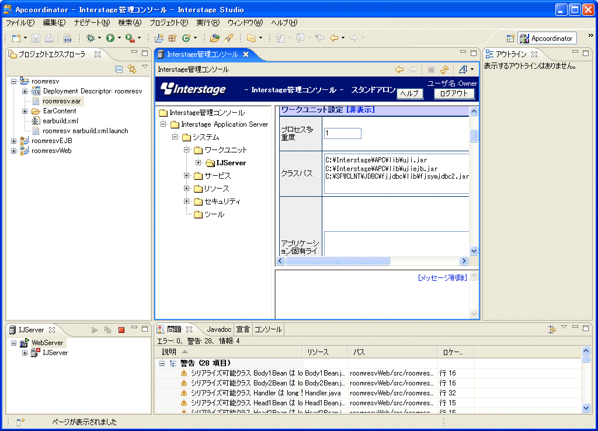Click the Open Type folder-globe toolbar icon
Image resolution: width=598 pixels, height=431 pixels.
[215, 38]
